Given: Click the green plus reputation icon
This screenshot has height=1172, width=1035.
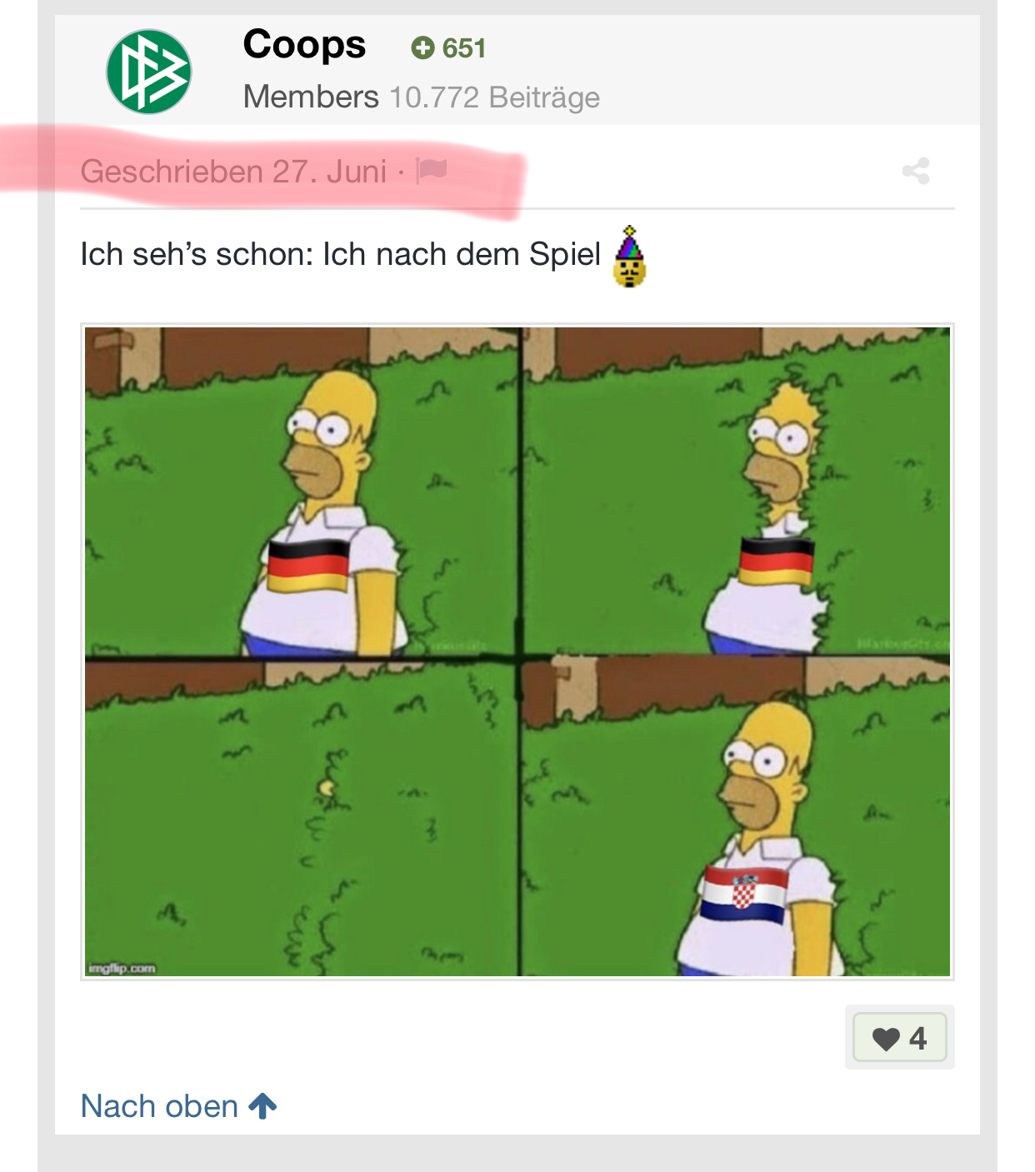Looking at the screenshot, I should (x=422, y=48).
